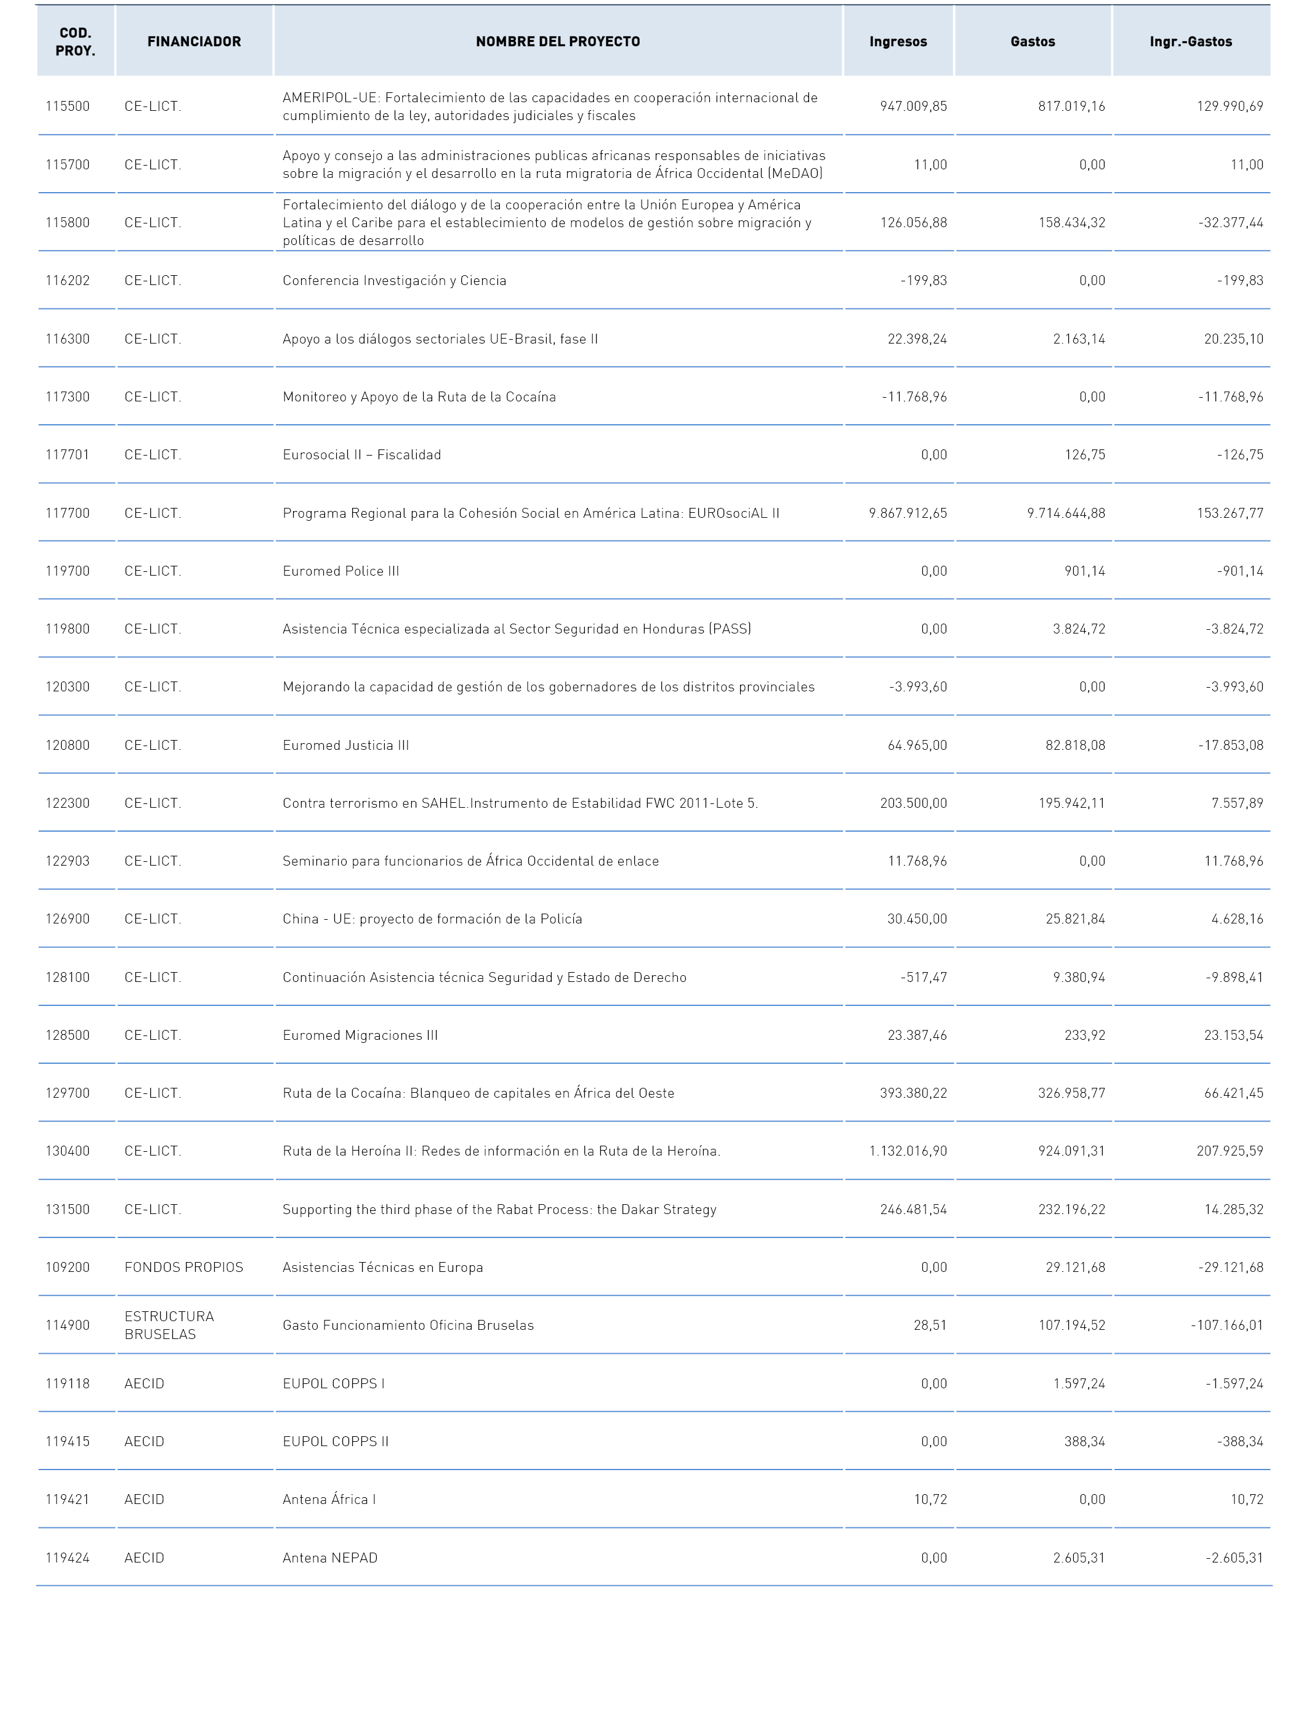
Task: Click the Gastos column header
Action: [1033, 41]
